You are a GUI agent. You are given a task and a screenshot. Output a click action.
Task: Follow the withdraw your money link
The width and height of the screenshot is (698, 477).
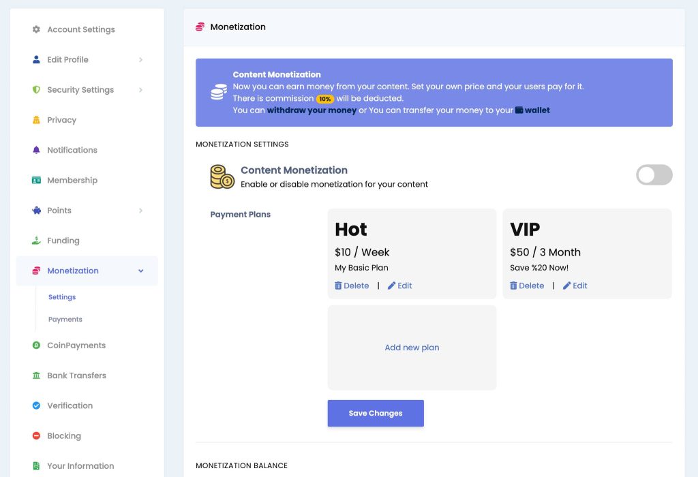coord(312,110)
